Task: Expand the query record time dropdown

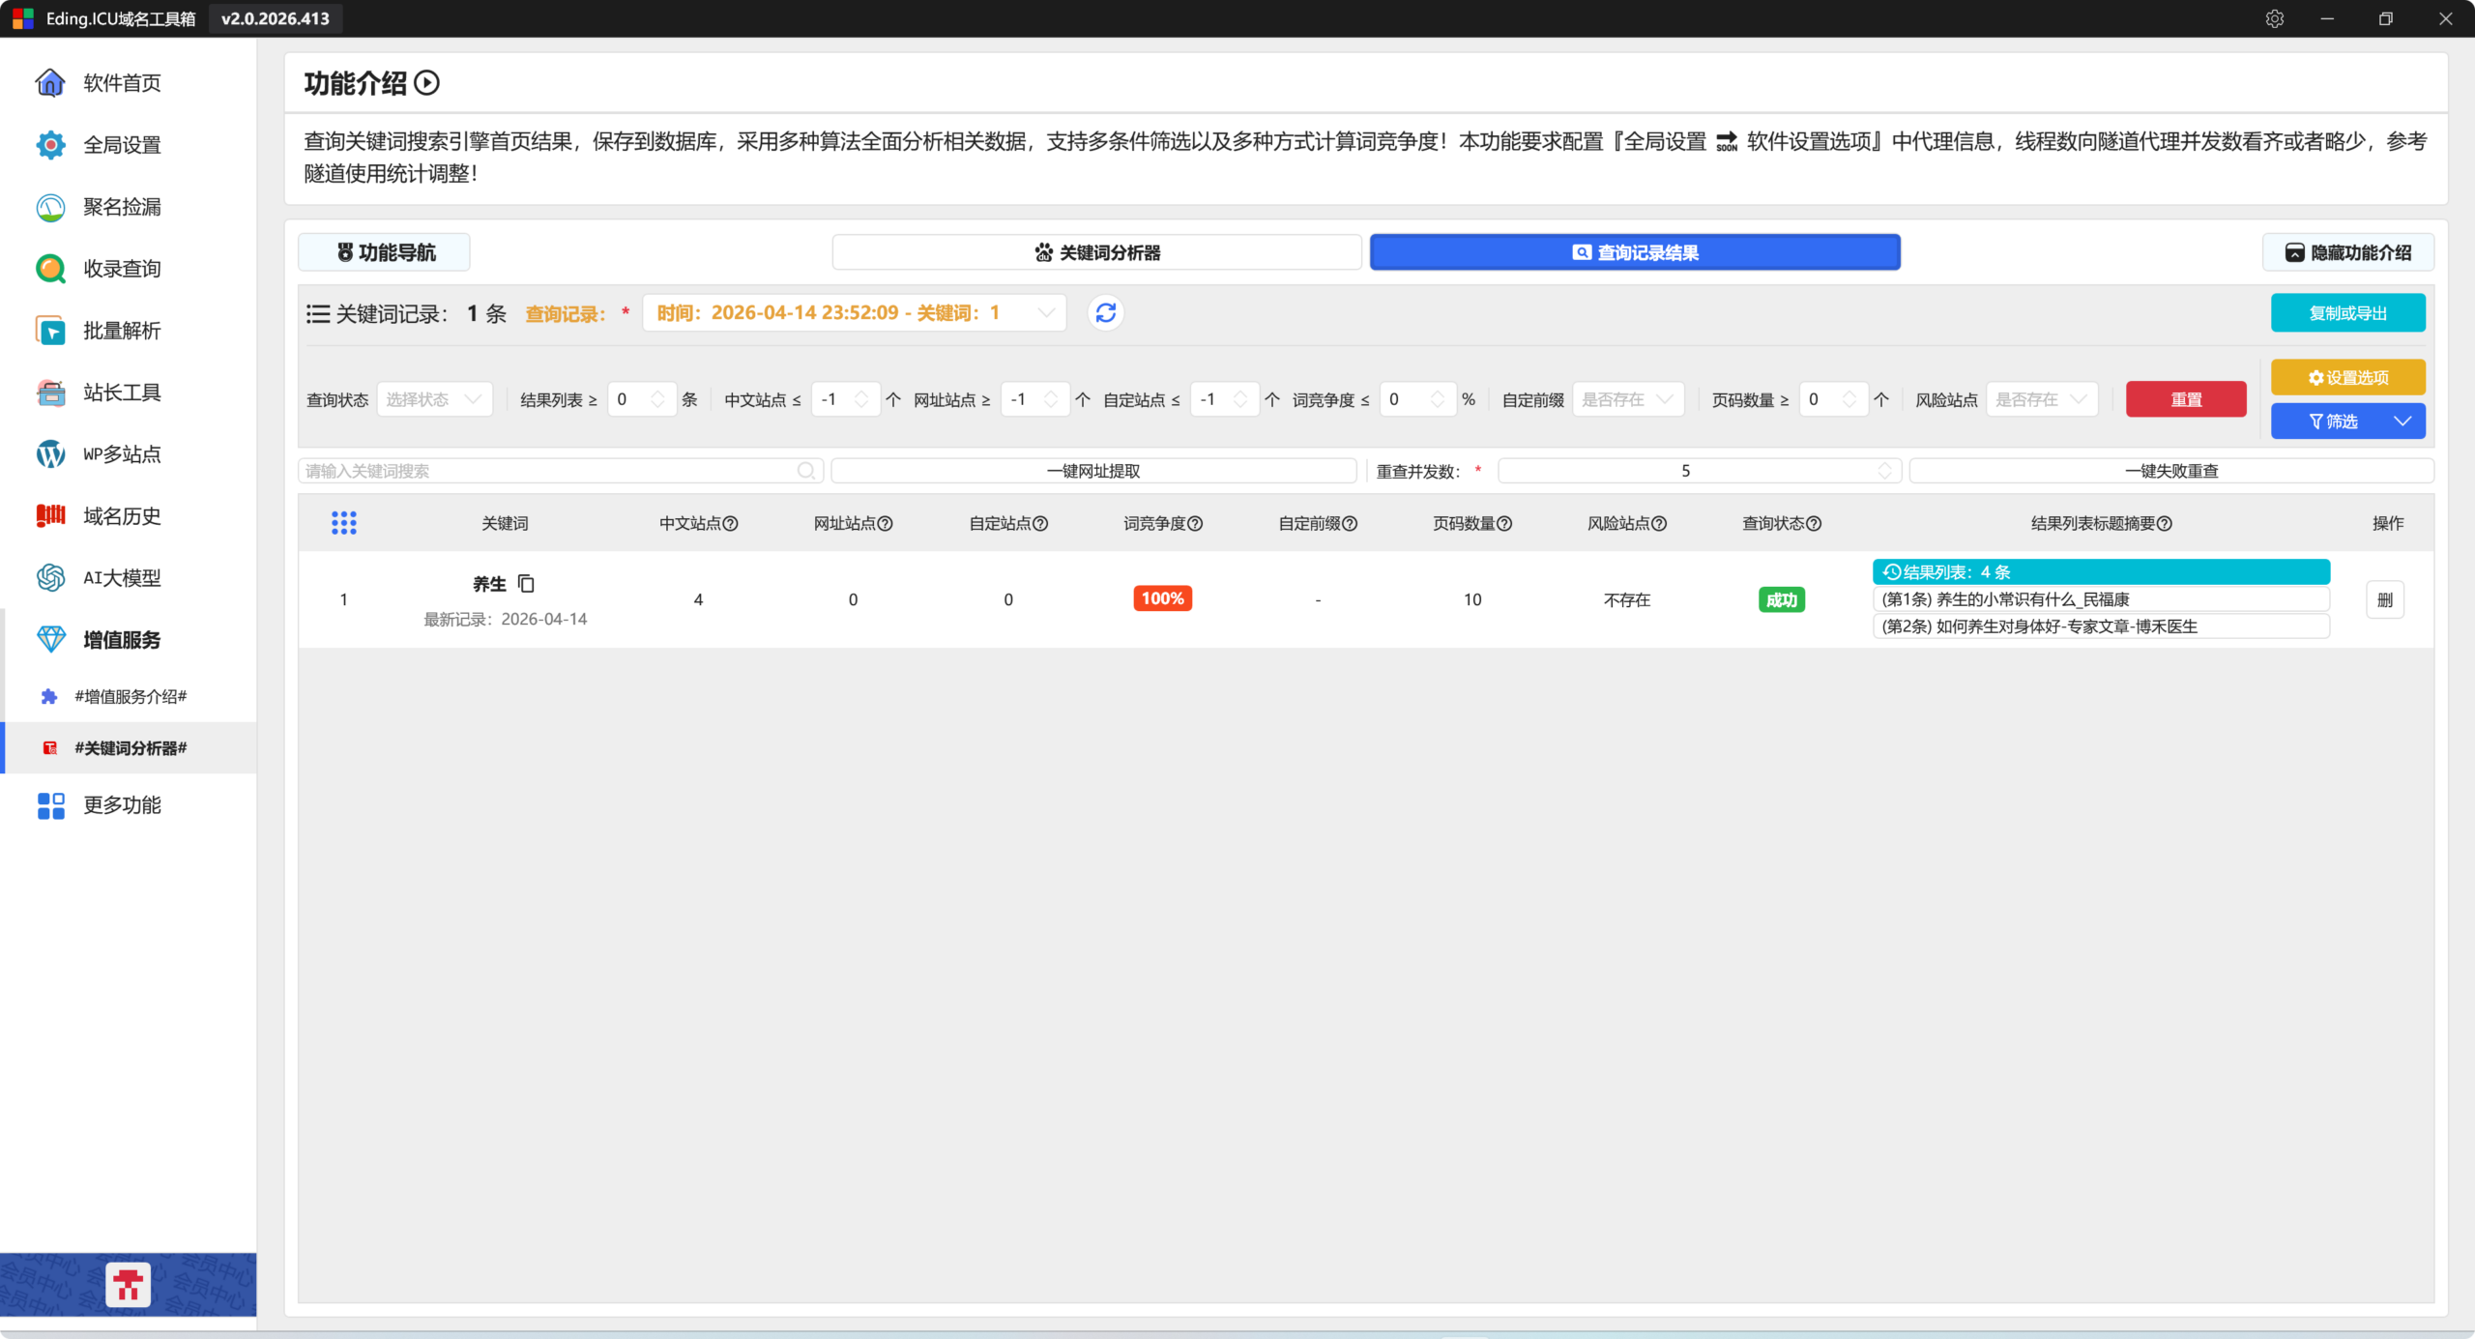Action: 854,313
